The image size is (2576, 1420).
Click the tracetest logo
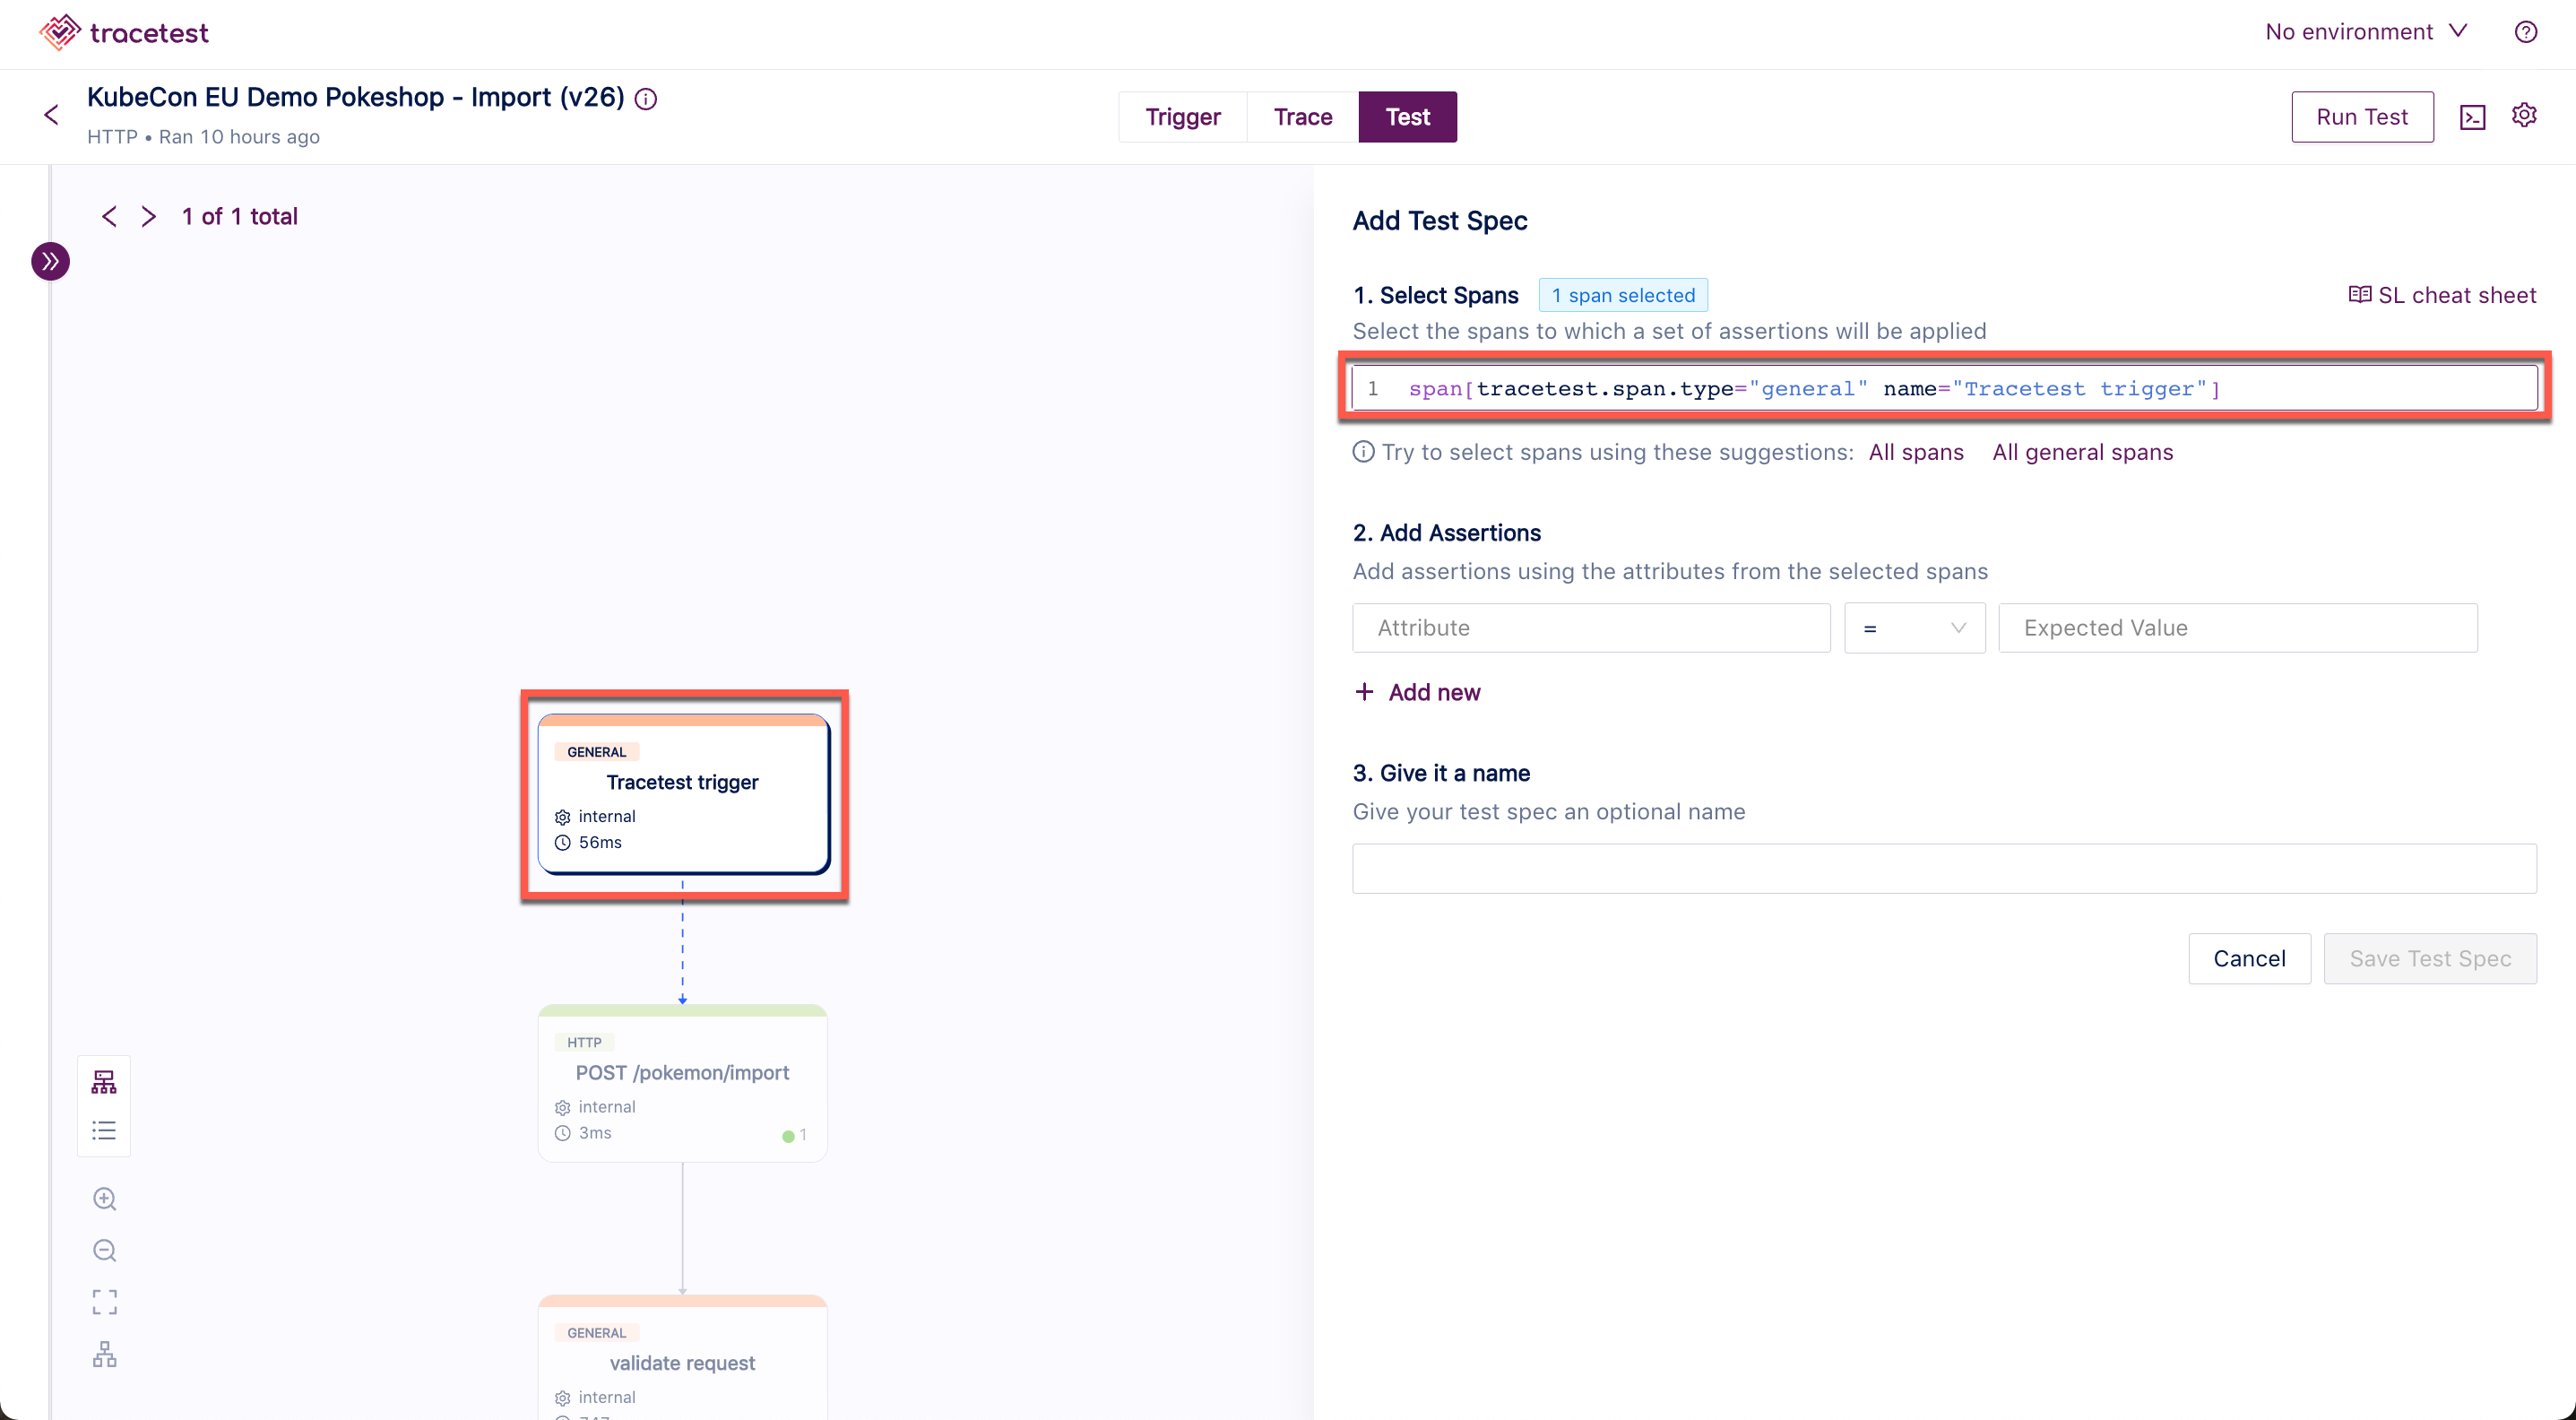[124, 33]
